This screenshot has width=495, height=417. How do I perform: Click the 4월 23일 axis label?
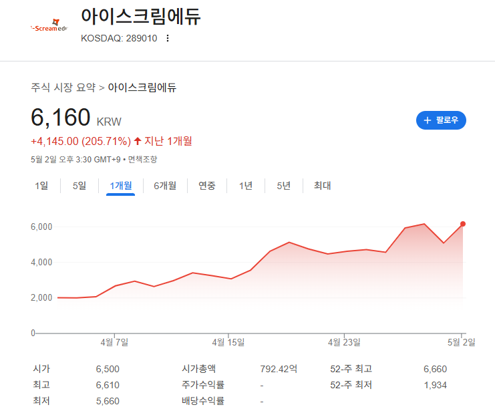(344, 342)
